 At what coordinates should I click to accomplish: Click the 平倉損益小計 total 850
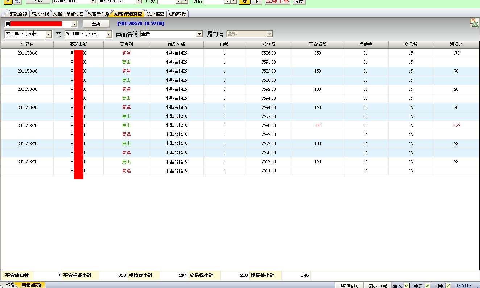coord(122,275)
